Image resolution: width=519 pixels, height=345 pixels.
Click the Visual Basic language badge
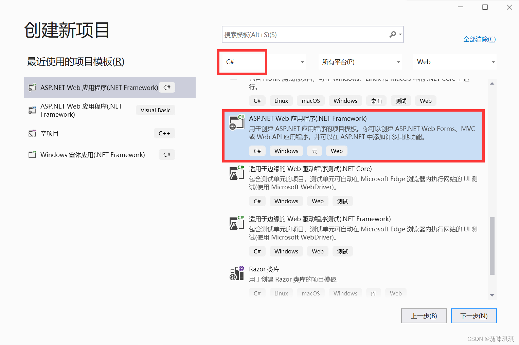156,110
